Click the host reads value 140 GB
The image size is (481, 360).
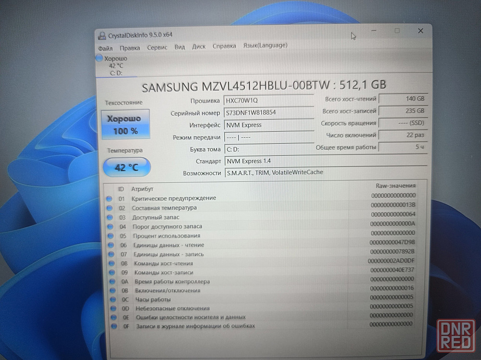[x=403, y=98]
